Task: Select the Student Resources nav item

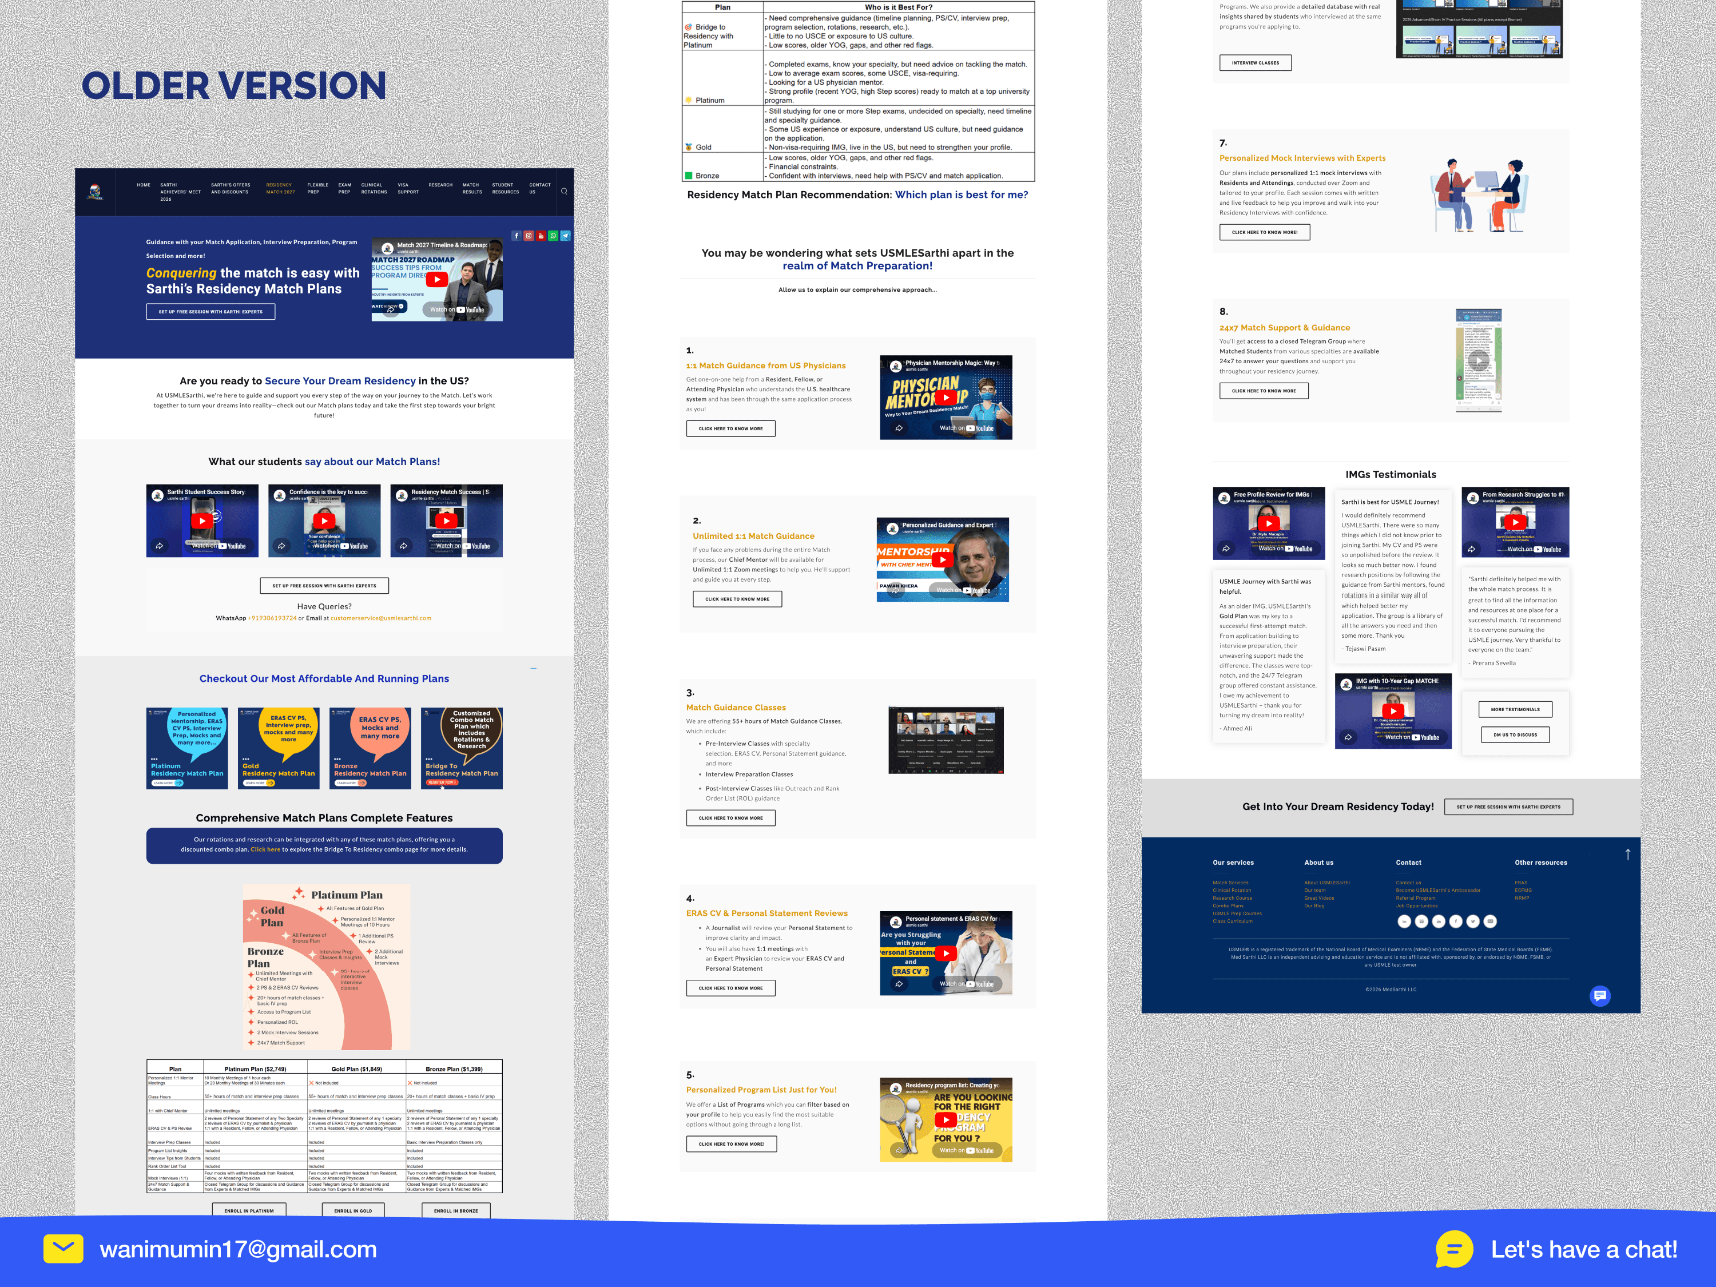Action: (x=505, y=189)
